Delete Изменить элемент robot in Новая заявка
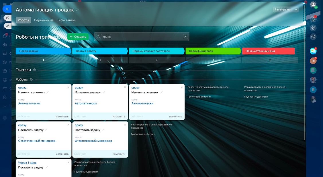 68,87
